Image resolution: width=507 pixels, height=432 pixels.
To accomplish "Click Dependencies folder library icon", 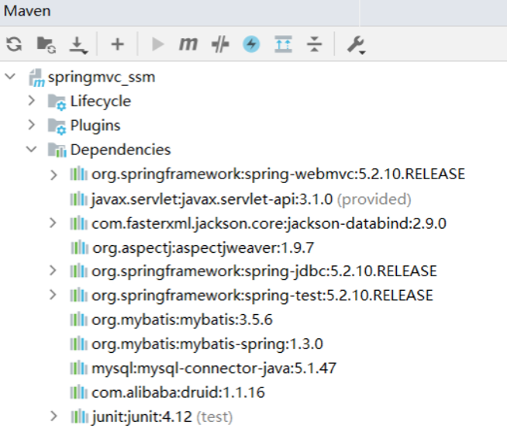I will [57, 150].
